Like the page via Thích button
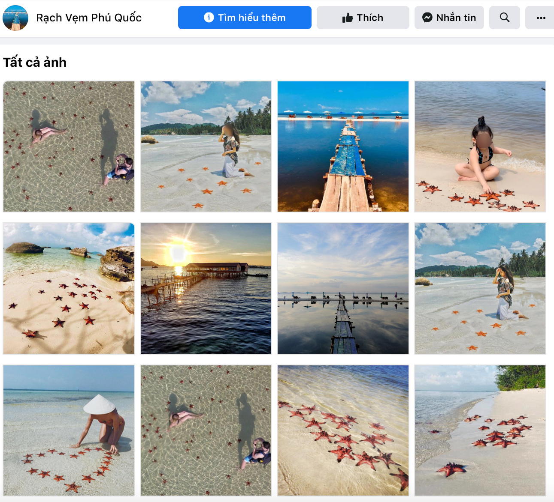The image size is (554, 502). pyautogui.click(x=363, y=17)
